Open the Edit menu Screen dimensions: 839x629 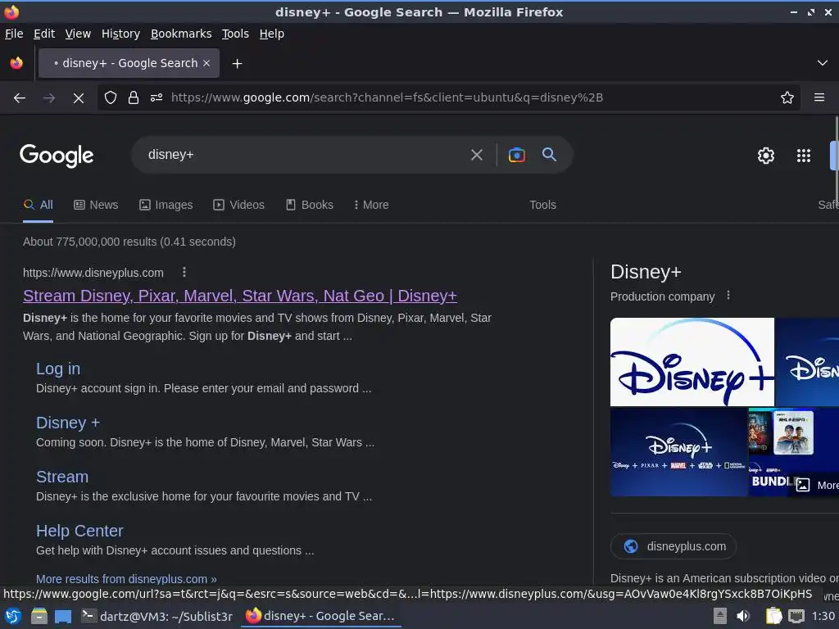click(44, 34)
